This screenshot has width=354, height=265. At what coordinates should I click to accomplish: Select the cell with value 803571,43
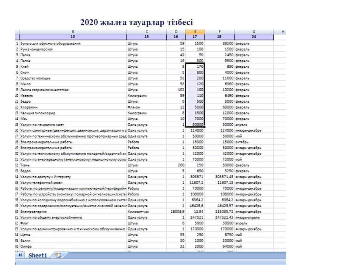point(219,177)
